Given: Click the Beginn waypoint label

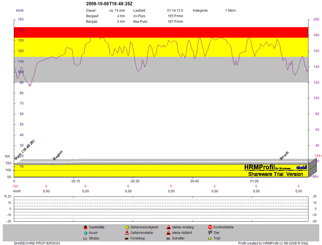Looking at the screenshot, I should (x=58, y=155).
